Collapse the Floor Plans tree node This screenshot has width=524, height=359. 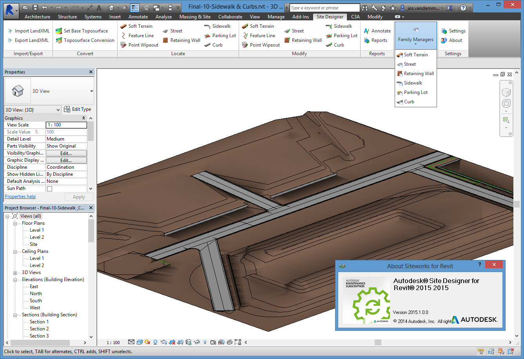click(x=15, y=224)
